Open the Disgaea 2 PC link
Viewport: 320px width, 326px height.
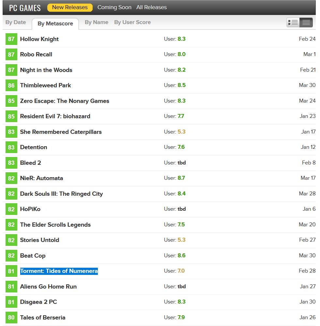(x=38, y=302)
